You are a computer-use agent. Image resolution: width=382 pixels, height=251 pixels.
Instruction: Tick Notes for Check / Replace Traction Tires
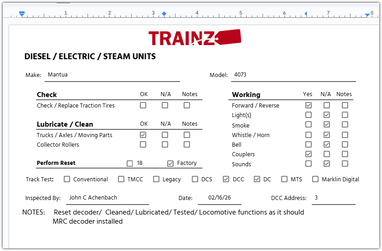(x=187, y=105)
